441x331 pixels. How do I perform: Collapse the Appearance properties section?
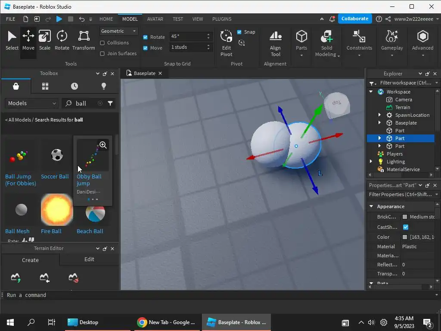click(371, 206)
